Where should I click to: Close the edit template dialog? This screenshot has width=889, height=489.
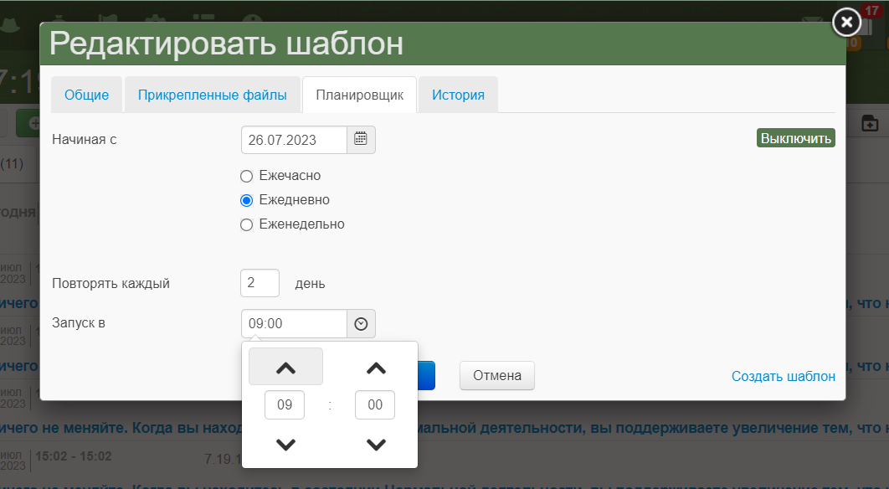pyautogui.click(x=846, y=22)
